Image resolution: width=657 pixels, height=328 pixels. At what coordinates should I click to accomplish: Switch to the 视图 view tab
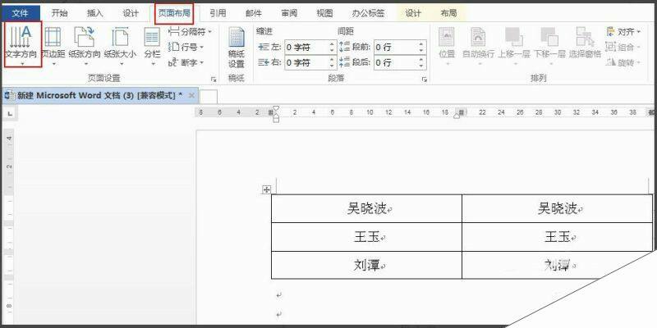point(324,13)
